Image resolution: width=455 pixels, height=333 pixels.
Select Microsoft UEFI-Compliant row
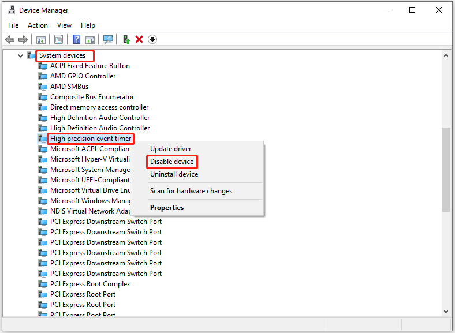(90, 180)
